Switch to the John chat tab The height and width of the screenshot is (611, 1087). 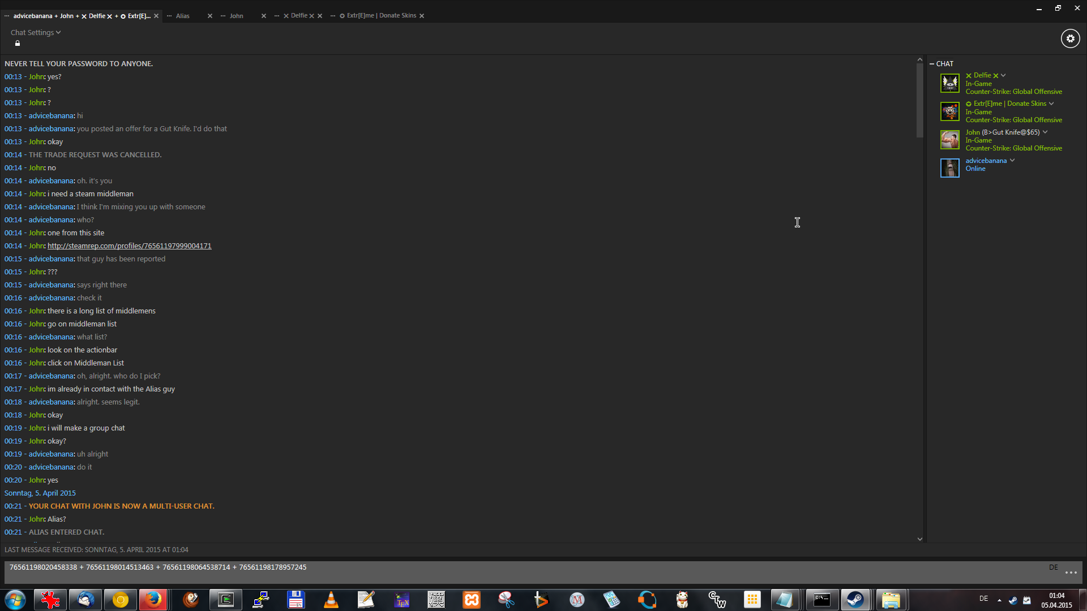click(237, 16)
